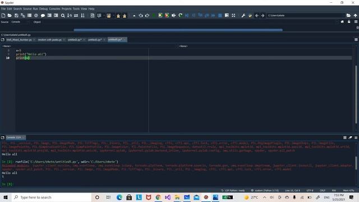Toggle fullscreen mode icon
Viewport: 359px width, 202px height.
(233, 15)
